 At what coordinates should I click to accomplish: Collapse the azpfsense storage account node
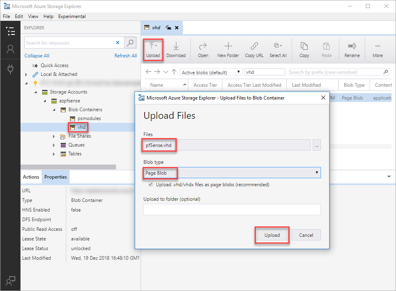[45, 101]
